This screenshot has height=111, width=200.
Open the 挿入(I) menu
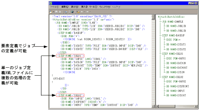[84, 7]
